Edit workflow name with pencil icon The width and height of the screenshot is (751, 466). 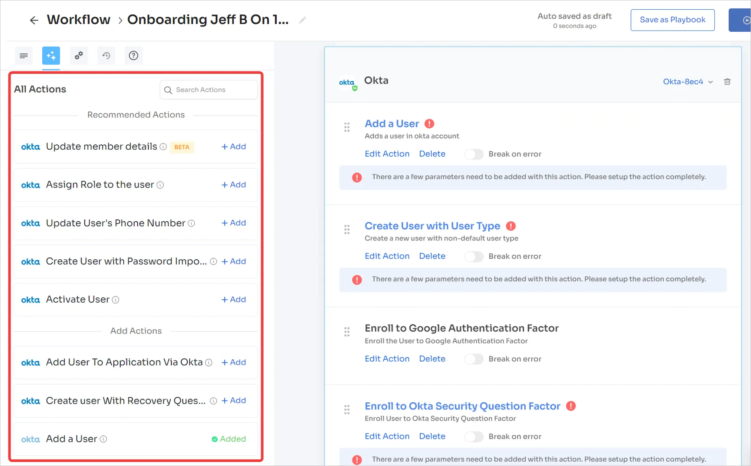point(302,20)
